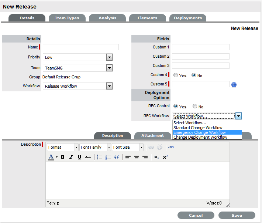The image size is (262, 223).
Task: Select Yes for Custom 4
Action: (176, 75)
